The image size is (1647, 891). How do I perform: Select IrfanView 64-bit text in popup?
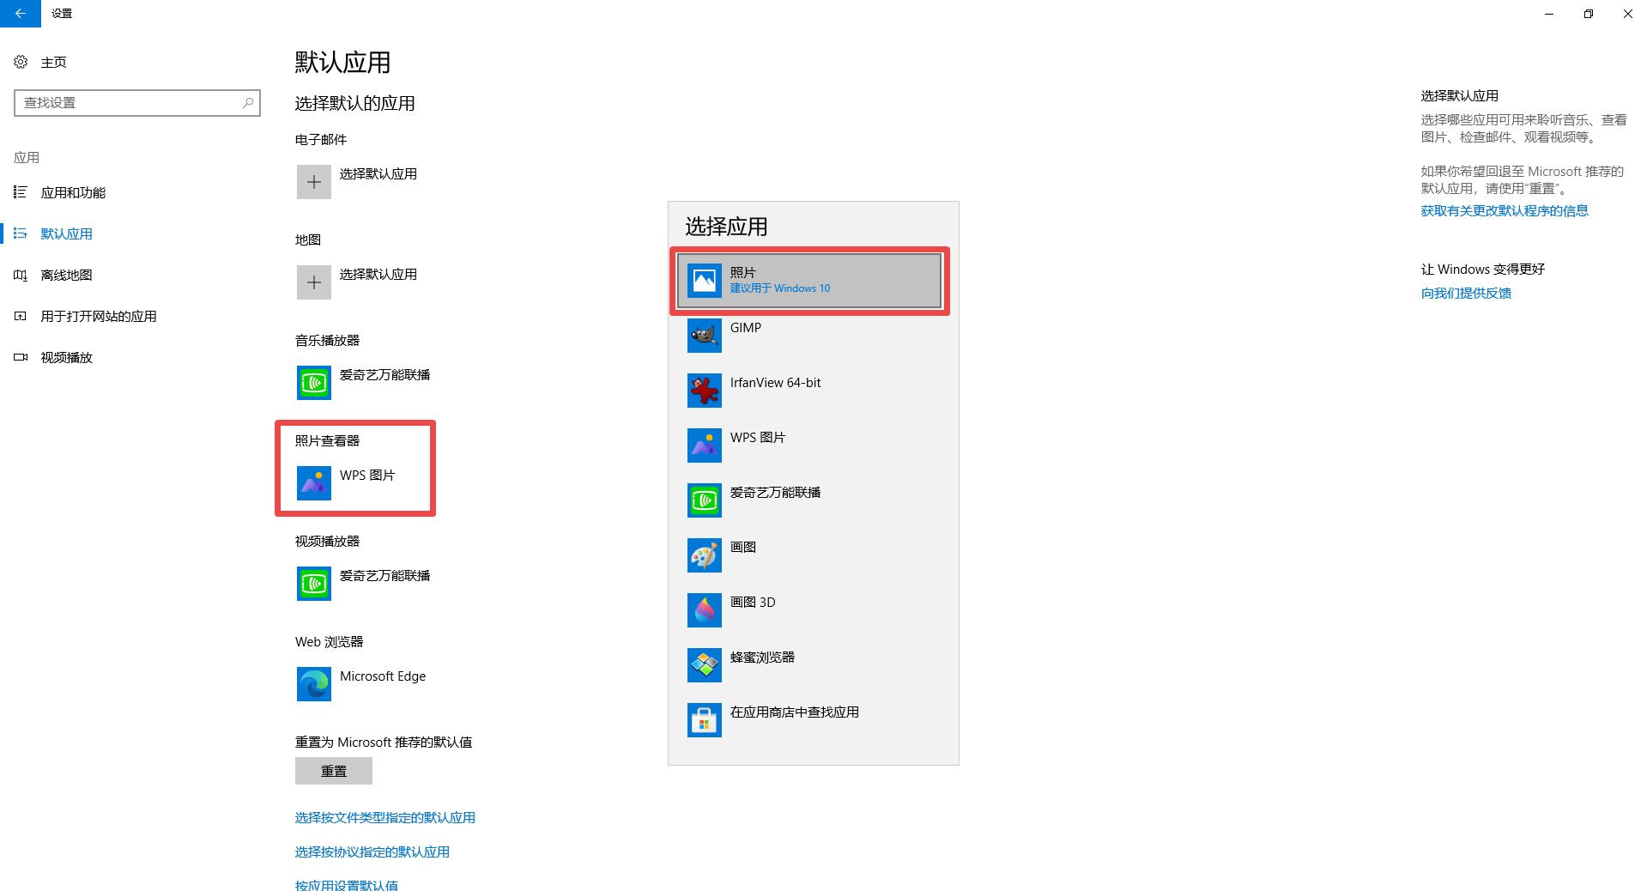pos(776,383)
